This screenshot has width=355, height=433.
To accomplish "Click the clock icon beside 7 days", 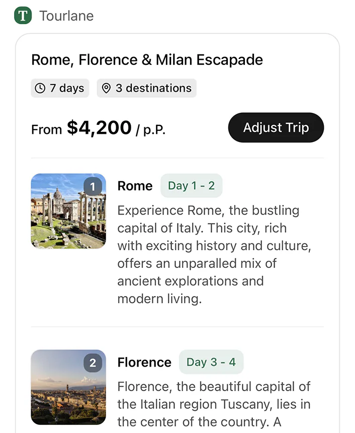I will [x=40, y=88].
